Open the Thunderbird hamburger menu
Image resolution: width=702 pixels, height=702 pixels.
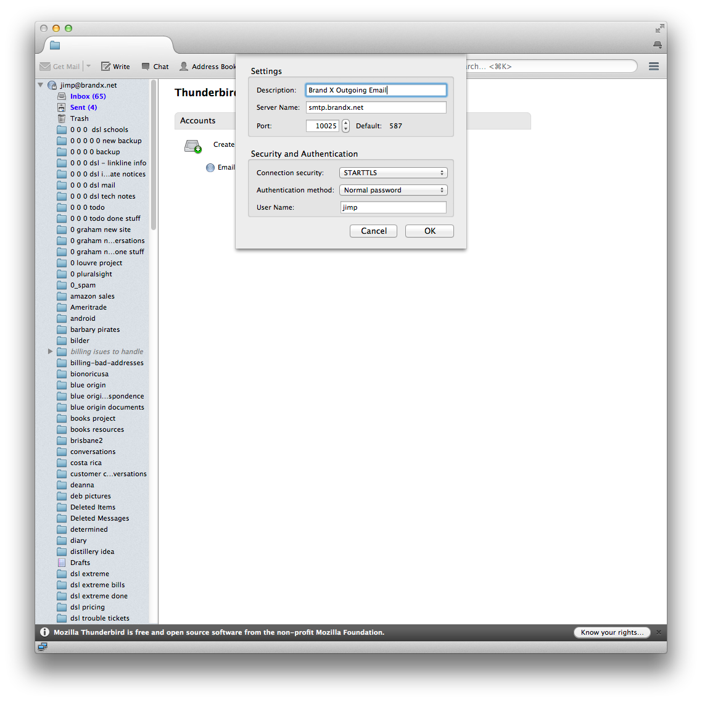654,66
